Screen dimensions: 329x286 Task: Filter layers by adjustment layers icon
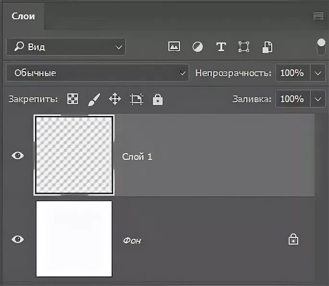[x=197, y=47]
